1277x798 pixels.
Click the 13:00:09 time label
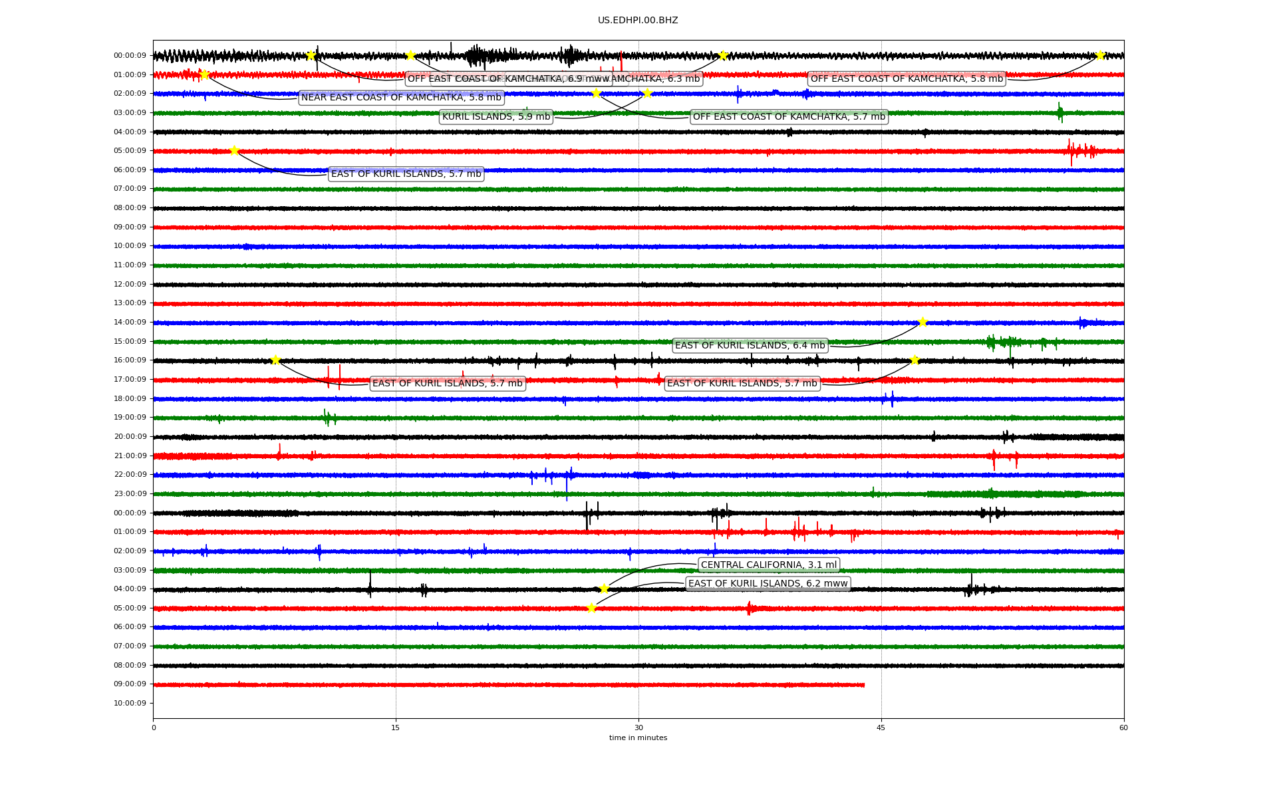click(130, 303)
